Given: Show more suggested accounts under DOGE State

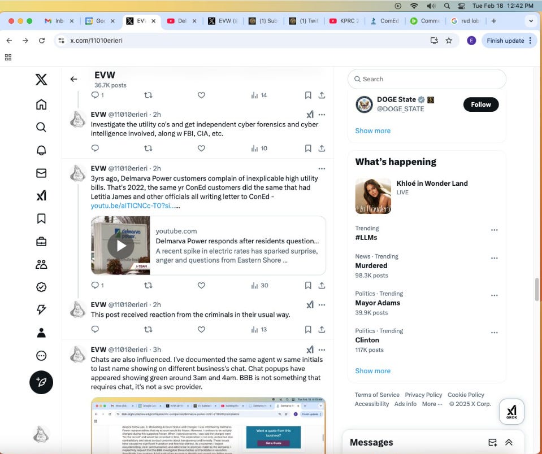Looking at the screenshot, I should pos(372,131).
